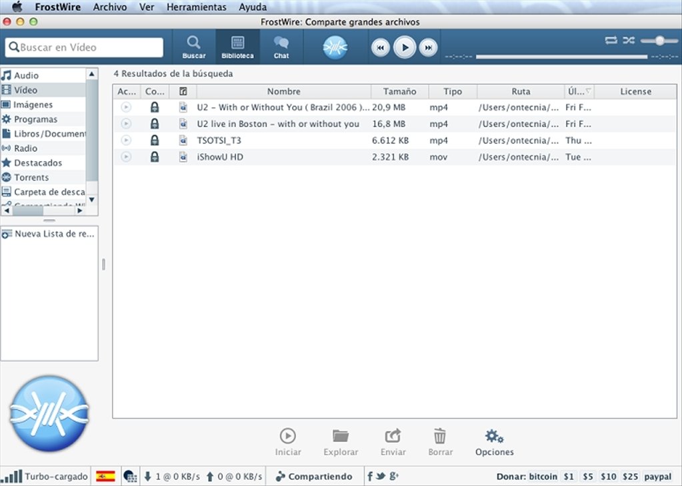Click the Spanish flag language icon
Screen dimensions: 682x486
[105, 477]
